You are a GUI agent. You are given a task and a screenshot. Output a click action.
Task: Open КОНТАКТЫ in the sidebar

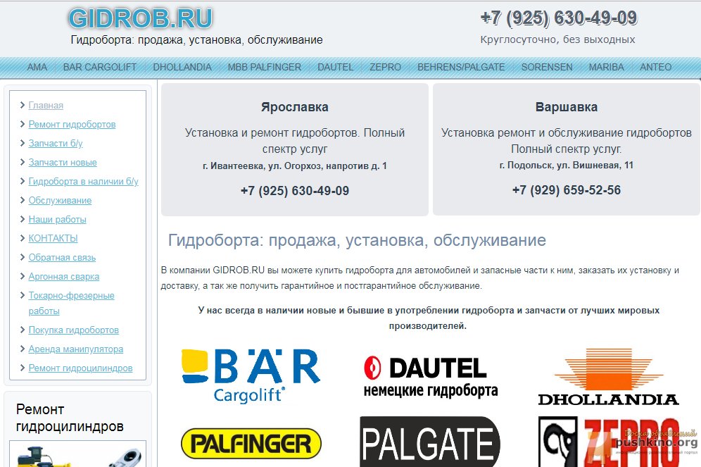53,238
